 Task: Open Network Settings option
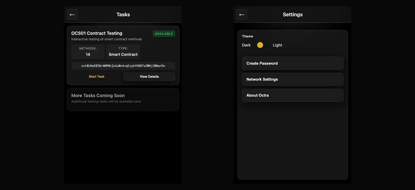tap(292, 79)
